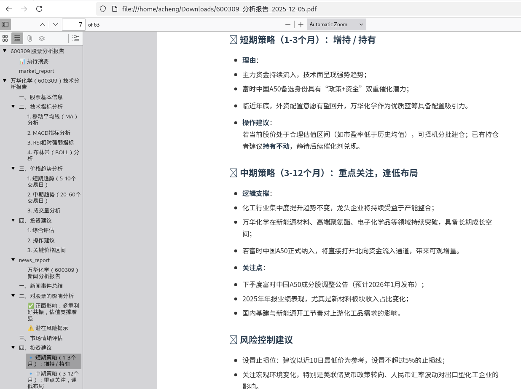Screen dimensions: 521x389
Task: Switch to document outline view
Action: 17,38
